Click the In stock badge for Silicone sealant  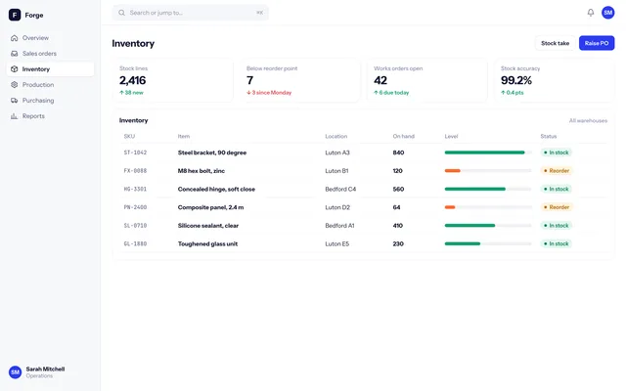click(x=557, y=226)
